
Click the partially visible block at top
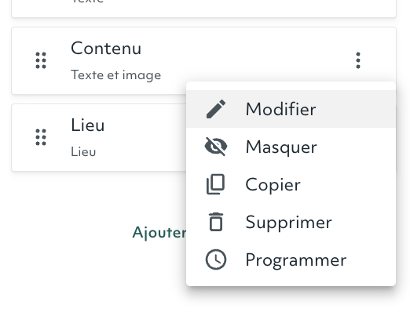pos(203,9)
